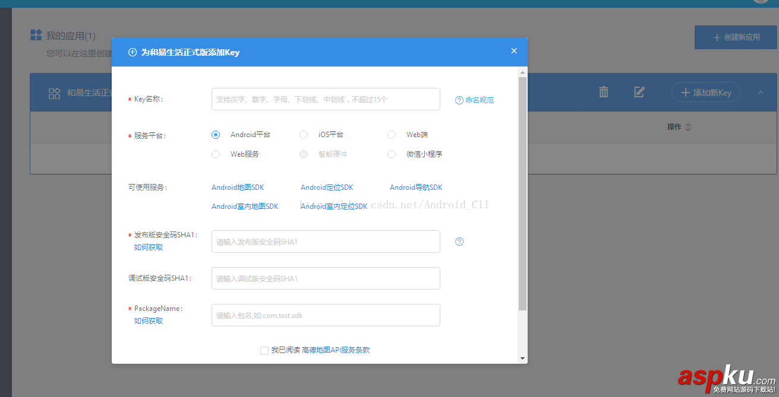Viewport: 779px width, 397px height.
Task: Collapse the app panel using the chevron
Action: point(760,93)
